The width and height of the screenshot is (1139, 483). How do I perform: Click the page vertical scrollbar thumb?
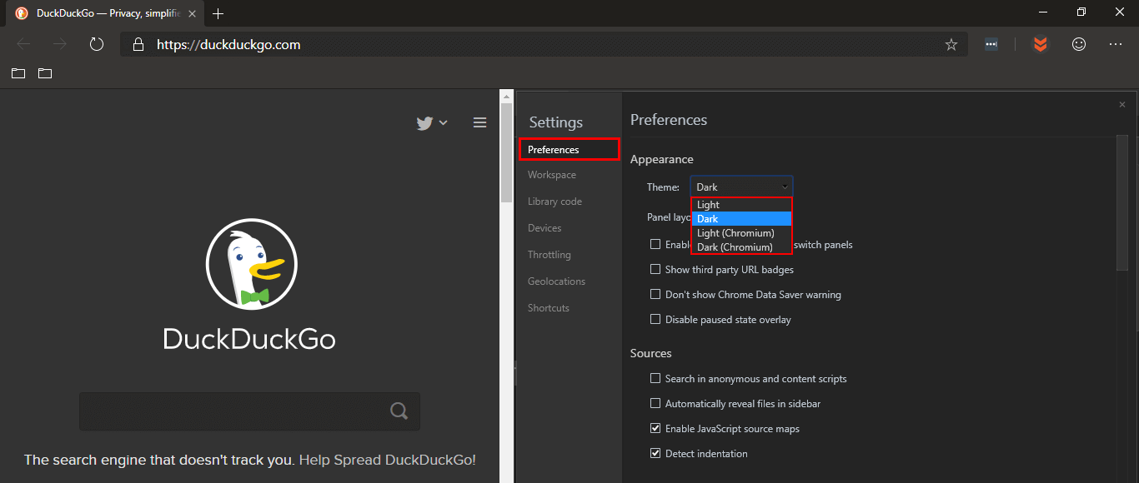(506, 152)
